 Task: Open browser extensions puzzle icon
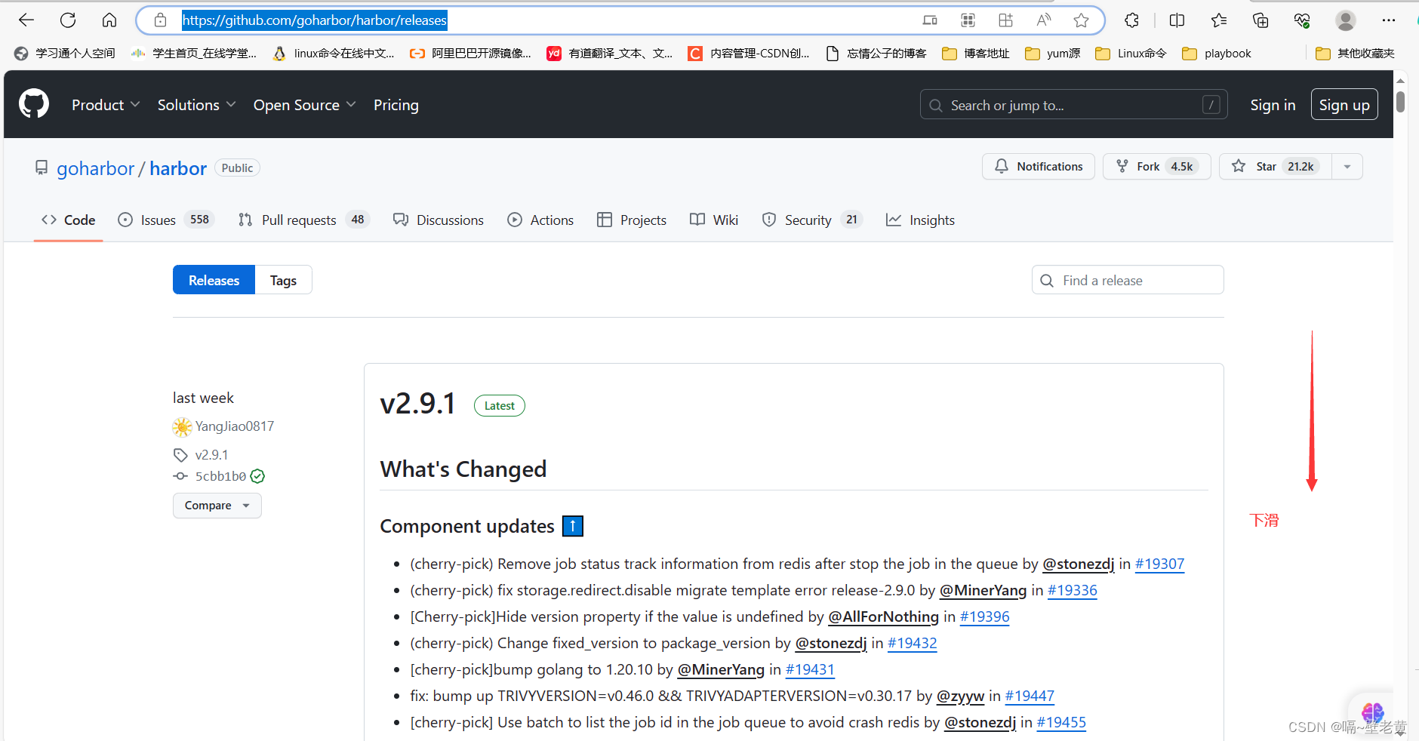[x=1131, y=20]
